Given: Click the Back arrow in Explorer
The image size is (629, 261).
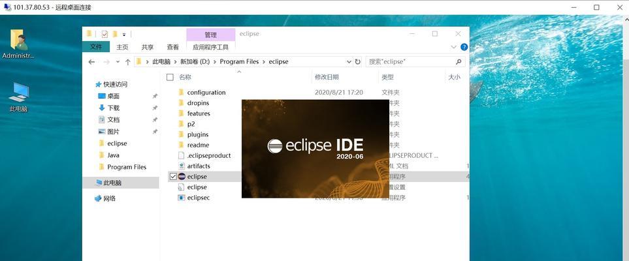Looking at the screenshot, I should point(91,62).
